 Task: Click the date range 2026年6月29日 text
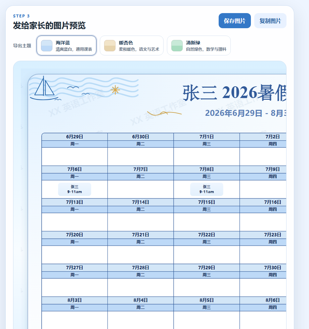pos(233,113)
